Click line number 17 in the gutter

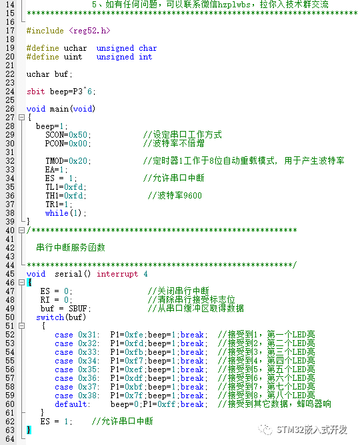[x=10, y=31]
